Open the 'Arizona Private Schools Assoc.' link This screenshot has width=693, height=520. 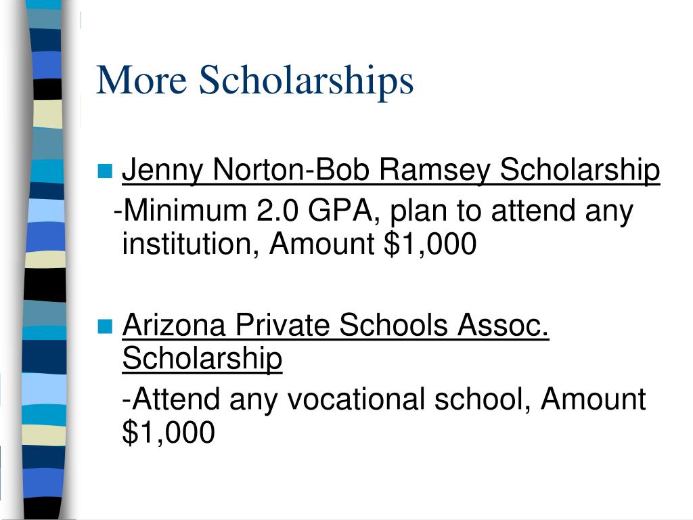336,325
